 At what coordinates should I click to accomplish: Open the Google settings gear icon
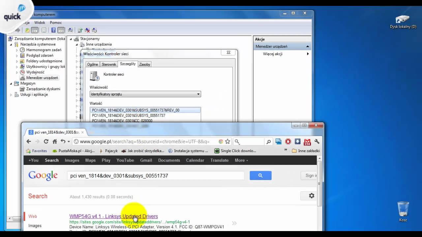pos(312,196)
